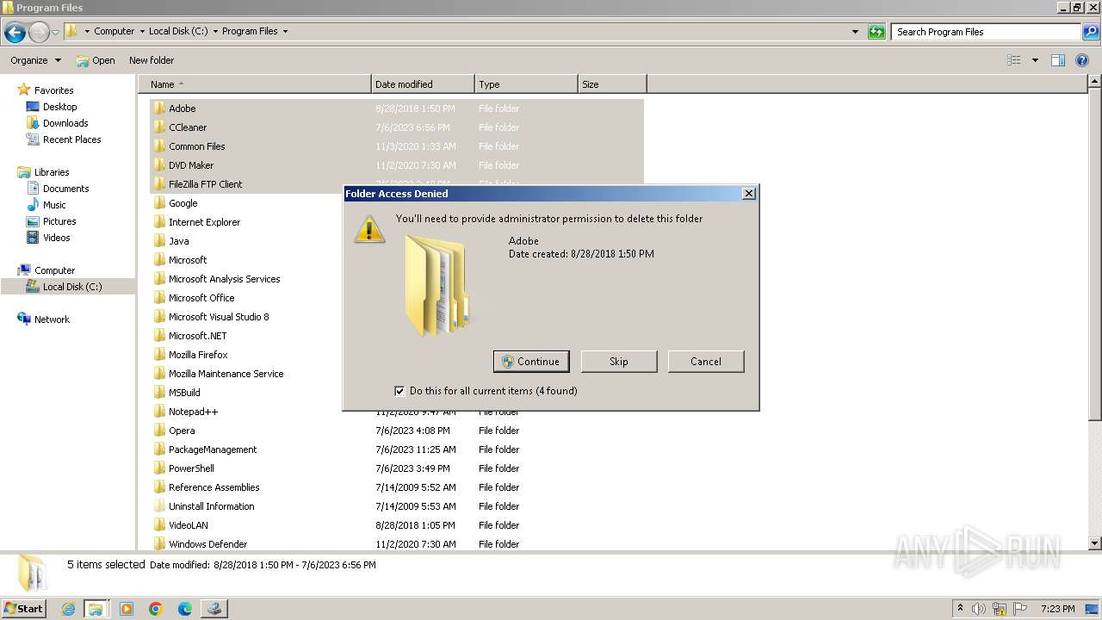Click the vertical scrollbar up arrow
Image resolution: width=1102 pixels, height=620 pixels.
1094,82
